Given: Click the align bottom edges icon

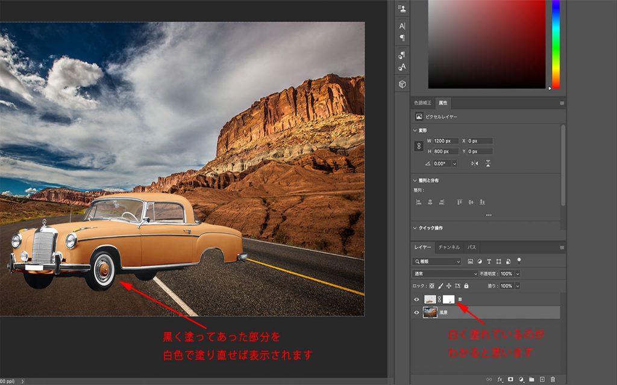Looking at the screenshot, I should coord(483,202).
